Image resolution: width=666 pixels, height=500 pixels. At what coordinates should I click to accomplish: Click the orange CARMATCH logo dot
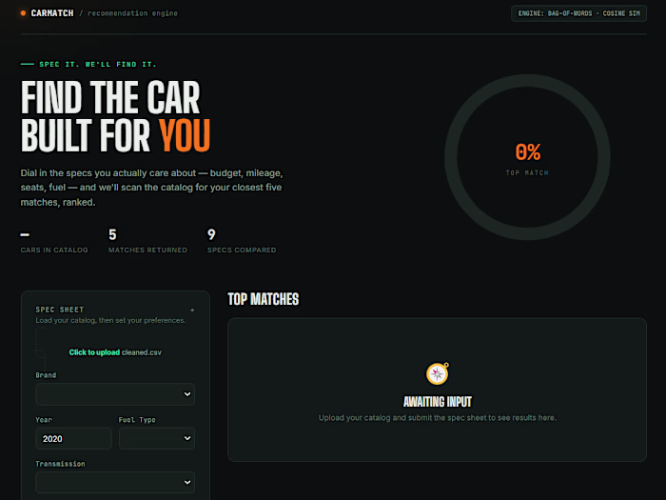[23, 13]
